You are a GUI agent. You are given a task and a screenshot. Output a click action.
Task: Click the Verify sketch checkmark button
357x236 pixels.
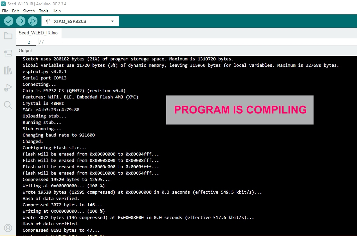coord(9,21)
